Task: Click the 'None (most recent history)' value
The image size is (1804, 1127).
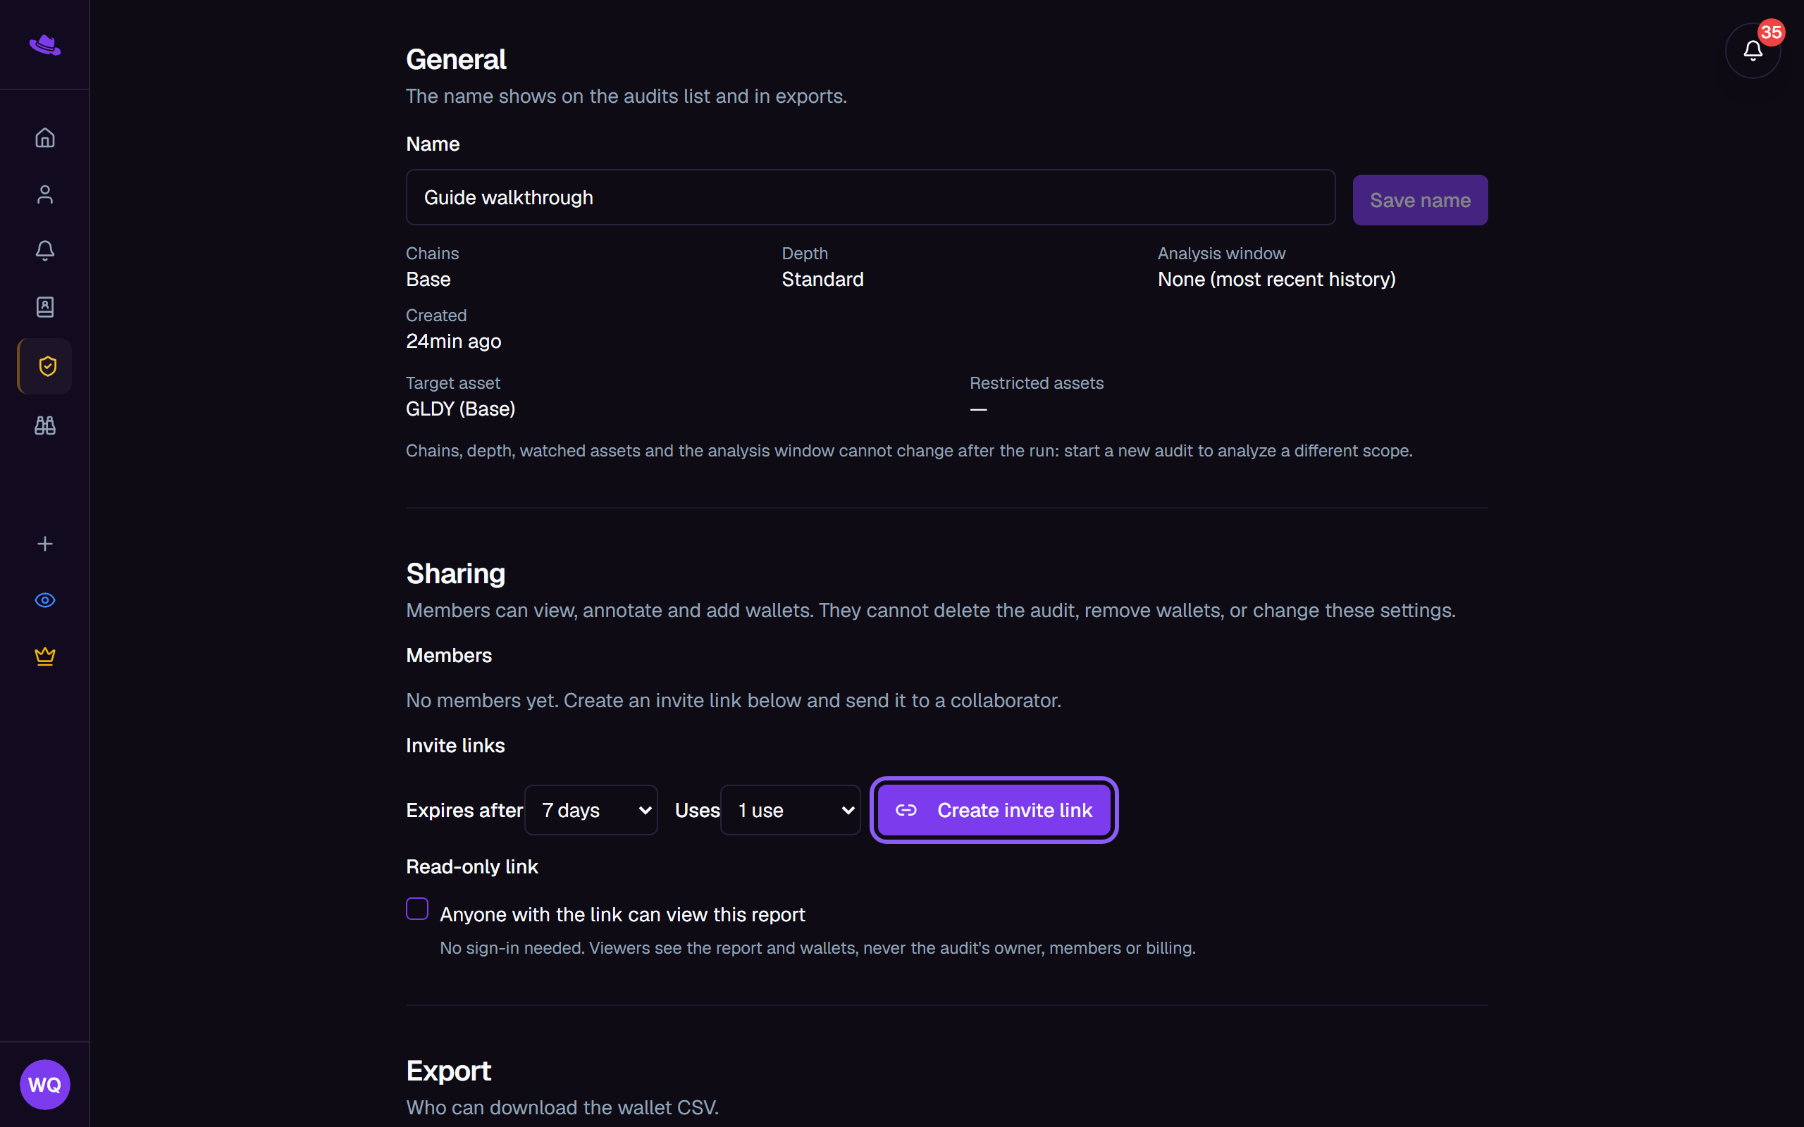Action: click(x=1276, y=280)
